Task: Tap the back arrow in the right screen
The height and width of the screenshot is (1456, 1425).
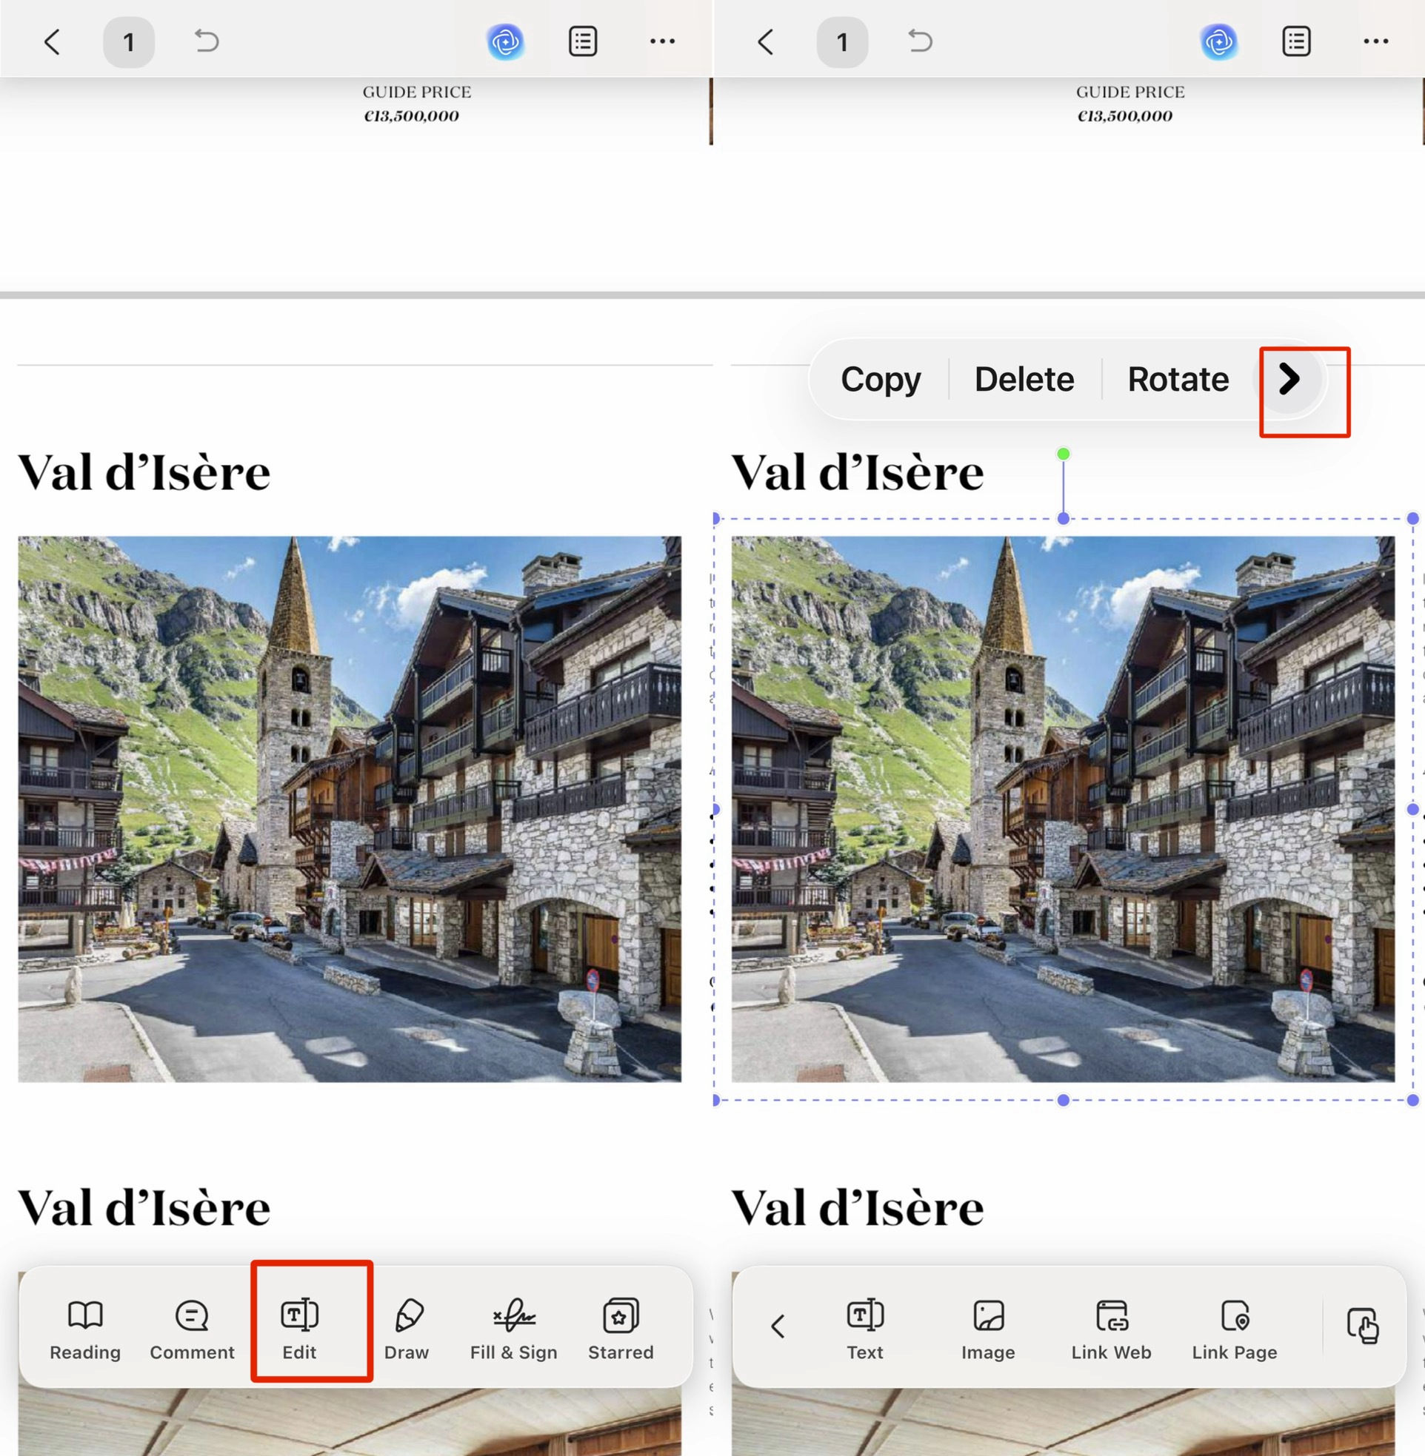Action: (765, 42)
